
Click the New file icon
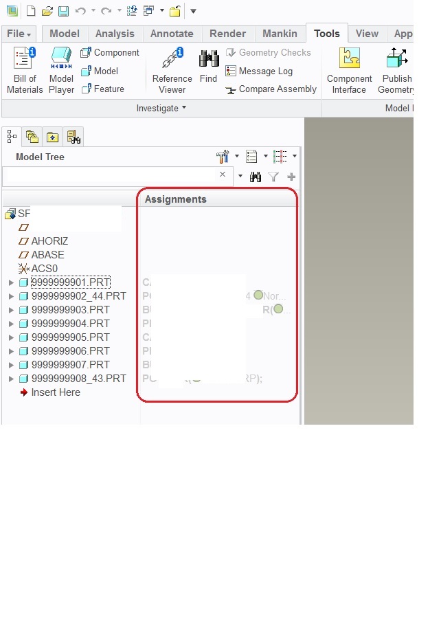[x=31, y=11]
